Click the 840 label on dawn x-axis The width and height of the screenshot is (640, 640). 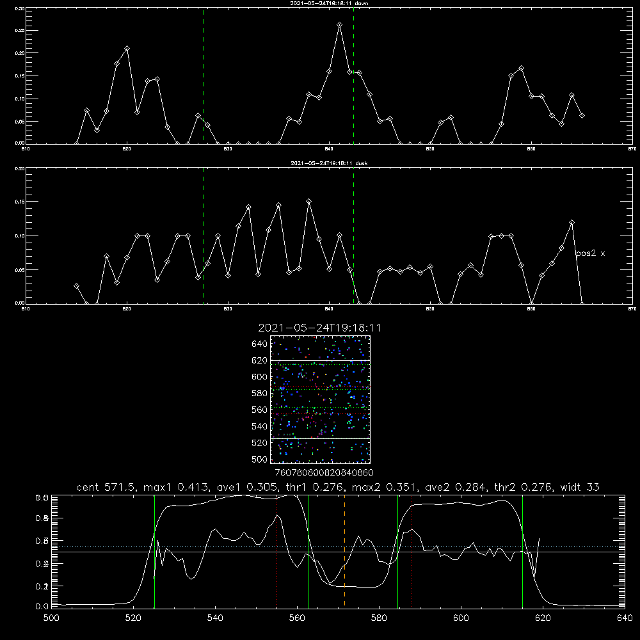pyautogui.click(x=330, y=149)
